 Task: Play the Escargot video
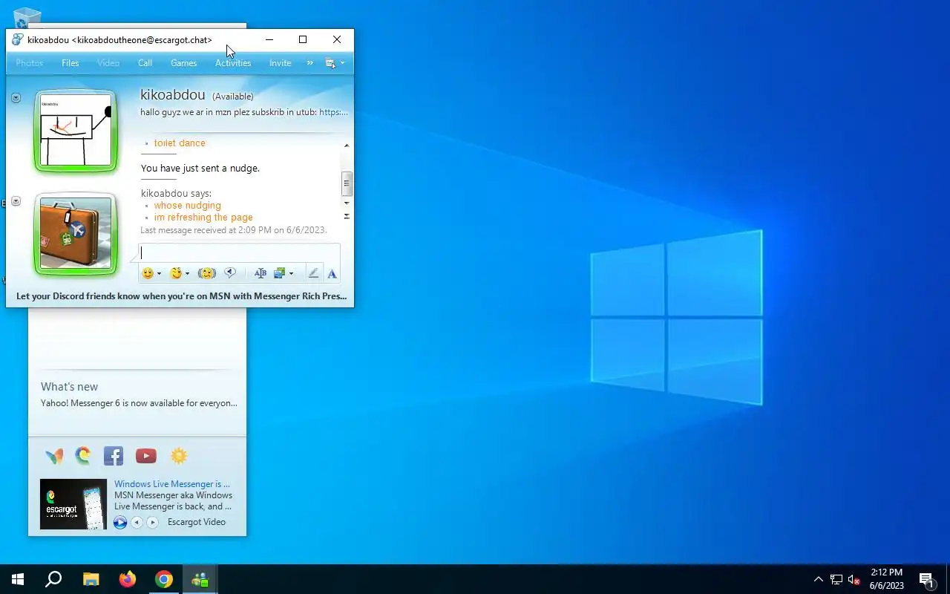pos(120,523)
